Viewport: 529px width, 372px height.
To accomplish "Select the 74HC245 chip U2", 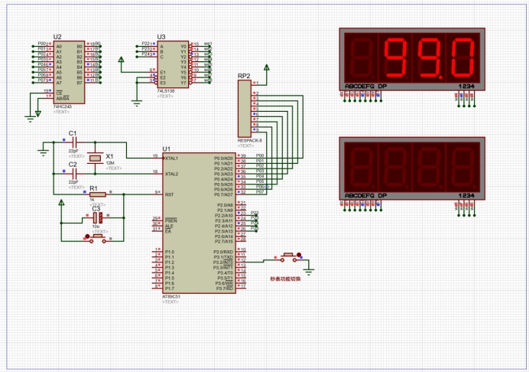I will coord(68,72).
